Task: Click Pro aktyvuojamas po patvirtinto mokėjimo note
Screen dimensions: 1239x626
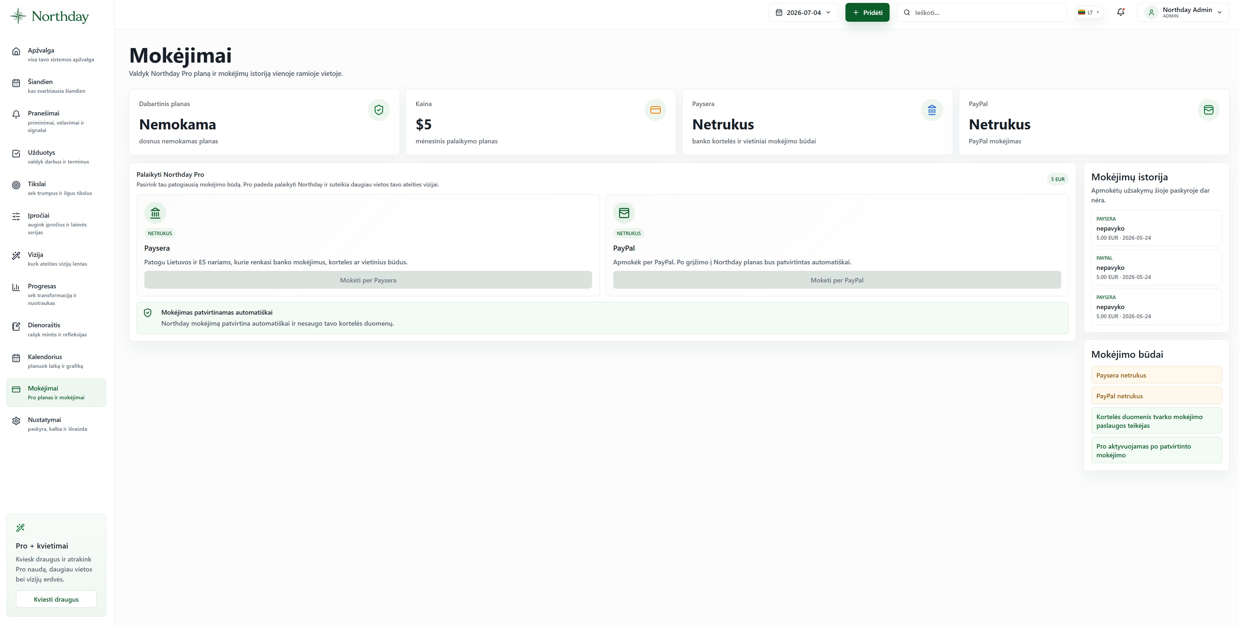Action: [x=1156, y=451]
